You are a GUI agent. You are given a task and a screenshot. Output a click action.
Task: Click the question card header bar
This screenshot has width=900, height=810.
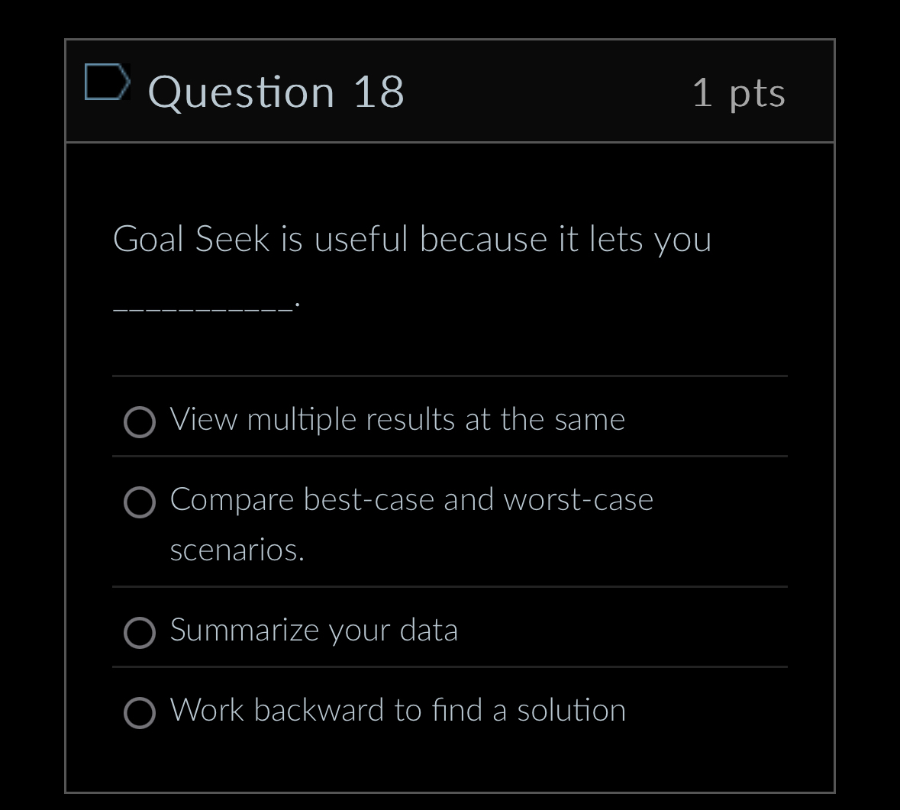[x=534, y=90]
